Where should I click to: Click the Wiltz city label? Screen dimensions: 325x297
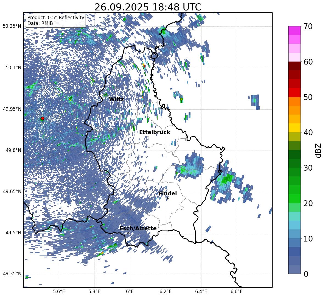116,99
